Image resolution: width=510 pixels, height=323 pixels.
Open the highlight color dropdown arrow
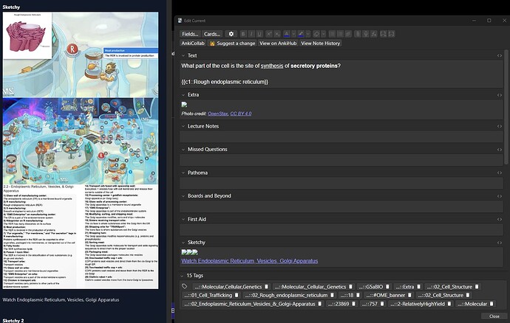307,34
